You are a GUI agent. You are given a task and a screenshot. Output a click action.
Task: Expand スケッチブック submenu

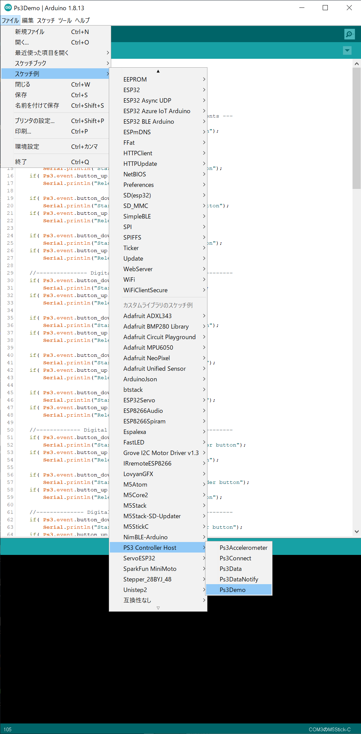tap(56, 63)
